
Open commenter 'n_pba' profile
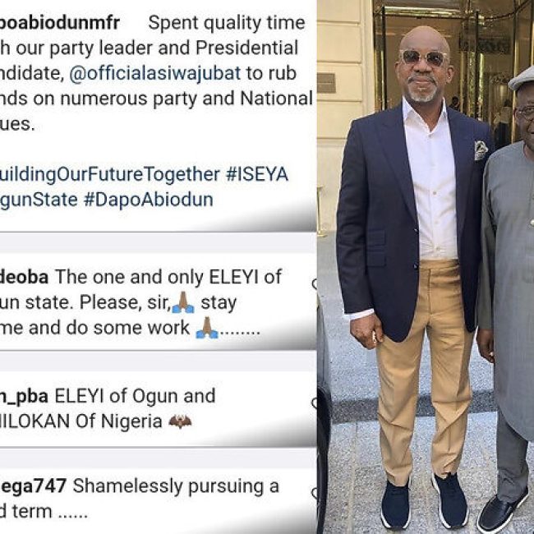click(x=24, y=397)
